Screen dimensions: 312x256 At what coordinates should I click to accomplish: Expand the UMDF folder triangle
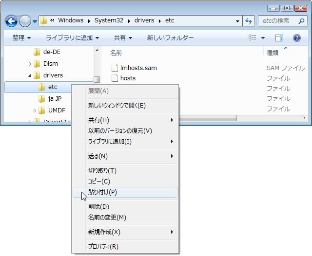[35, 110]
